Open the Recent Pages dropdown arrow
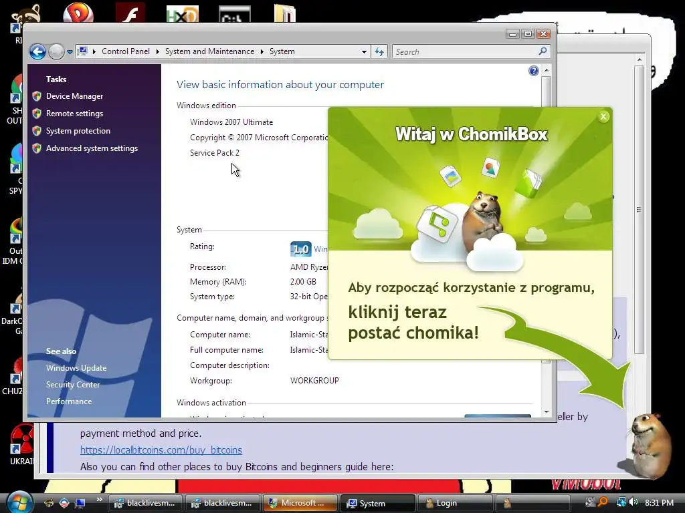685x513 pixels. click(x=70, y=52)
